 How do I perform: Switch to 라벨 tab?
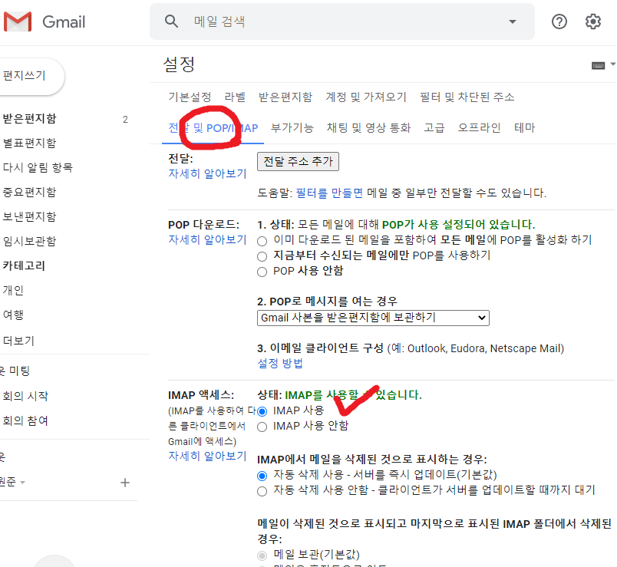(x=235, y=97)
